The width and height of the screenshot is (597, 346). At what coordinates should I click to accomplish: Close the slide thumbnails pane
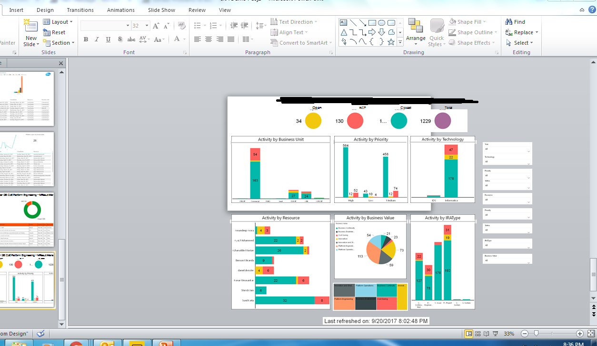(x=61, y=63)
